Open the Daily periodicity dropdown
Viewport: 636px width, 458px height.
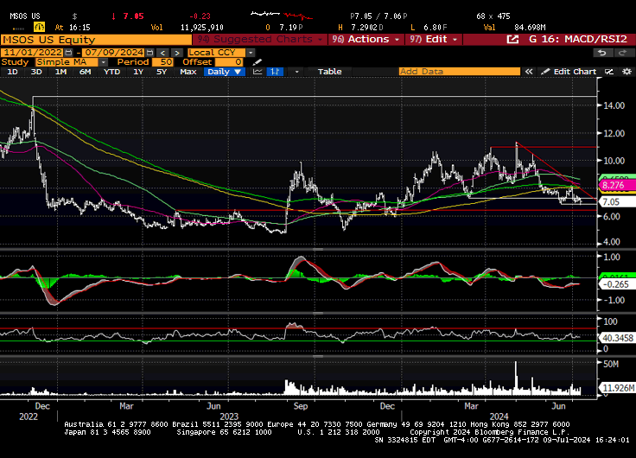coord(225,72)
